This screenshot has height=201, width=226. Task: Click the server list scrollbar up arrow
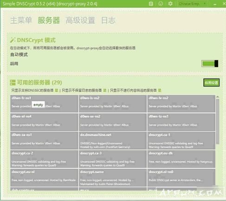[218, 97]
